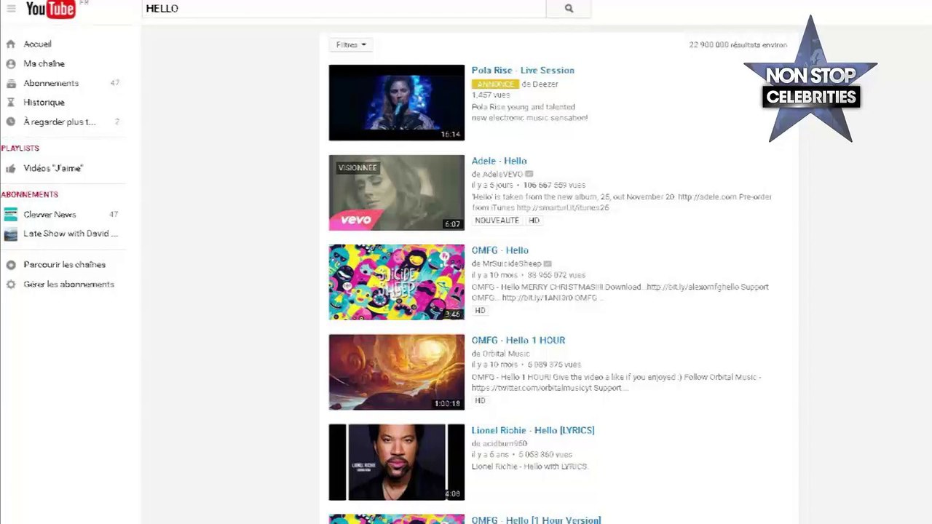Click the À regarder plus tard clock icon
The image size is (932, 524).
click(x=11, y=122)
